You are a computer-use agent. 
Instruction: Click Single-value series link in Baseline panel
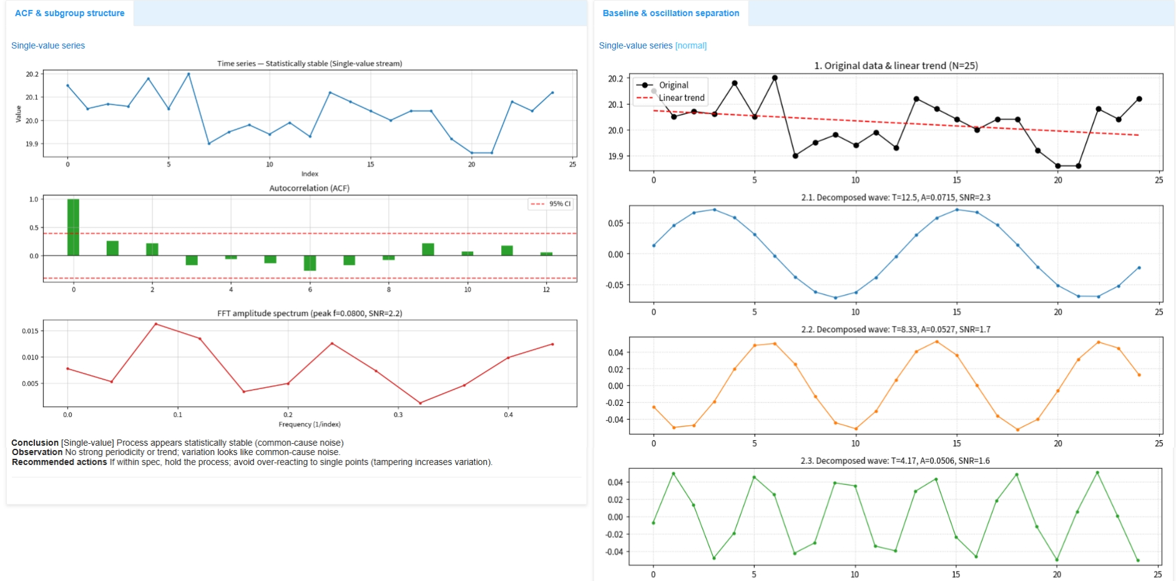(635, 46)
